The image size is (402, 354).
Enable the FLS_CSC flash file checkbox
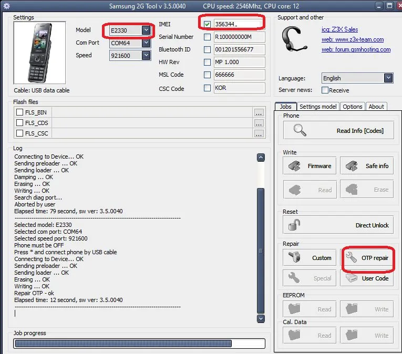(20, 133)
